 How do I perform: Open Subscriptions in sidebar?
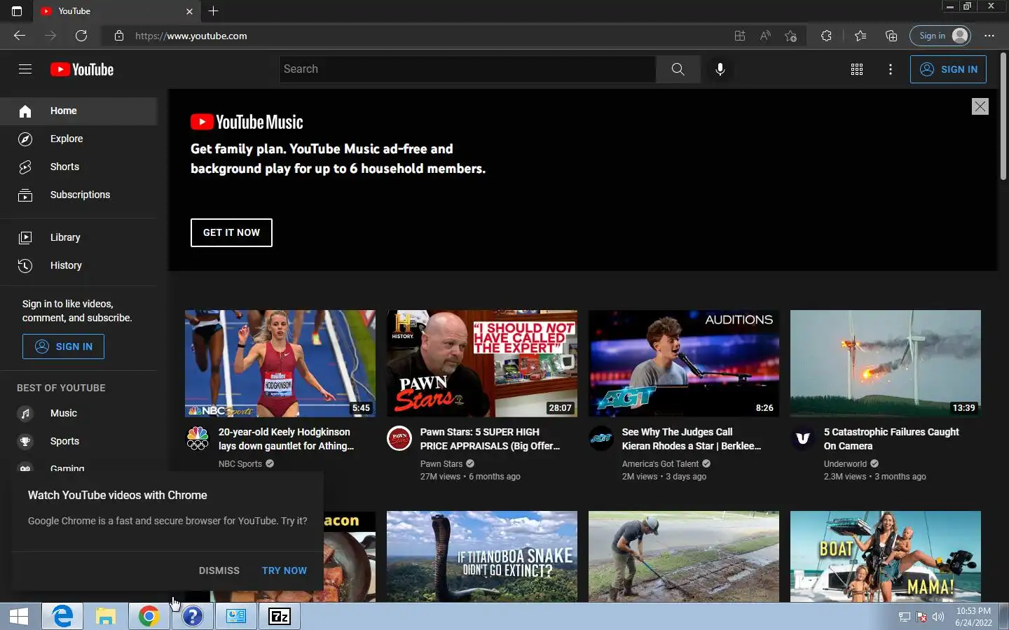[x=78, y=195]
